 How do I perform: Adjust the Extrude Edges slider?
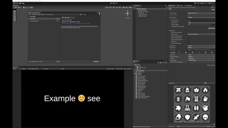200,25
